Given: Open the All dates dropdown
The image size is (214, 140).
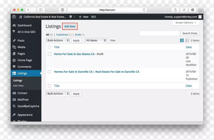Looking at the screenshot, I should (x=96, y=40).
